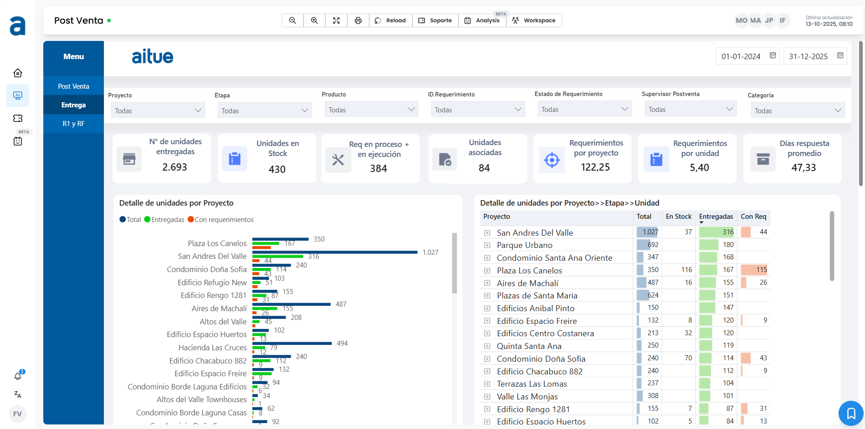Click the bar chart vertical scrollbar
Screen dimensions: 865x429
454,263
